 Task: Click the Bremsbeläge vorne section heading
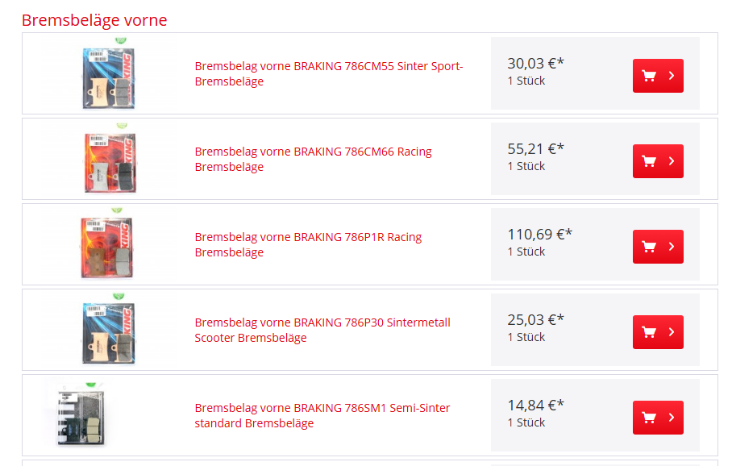click(94, 20)
